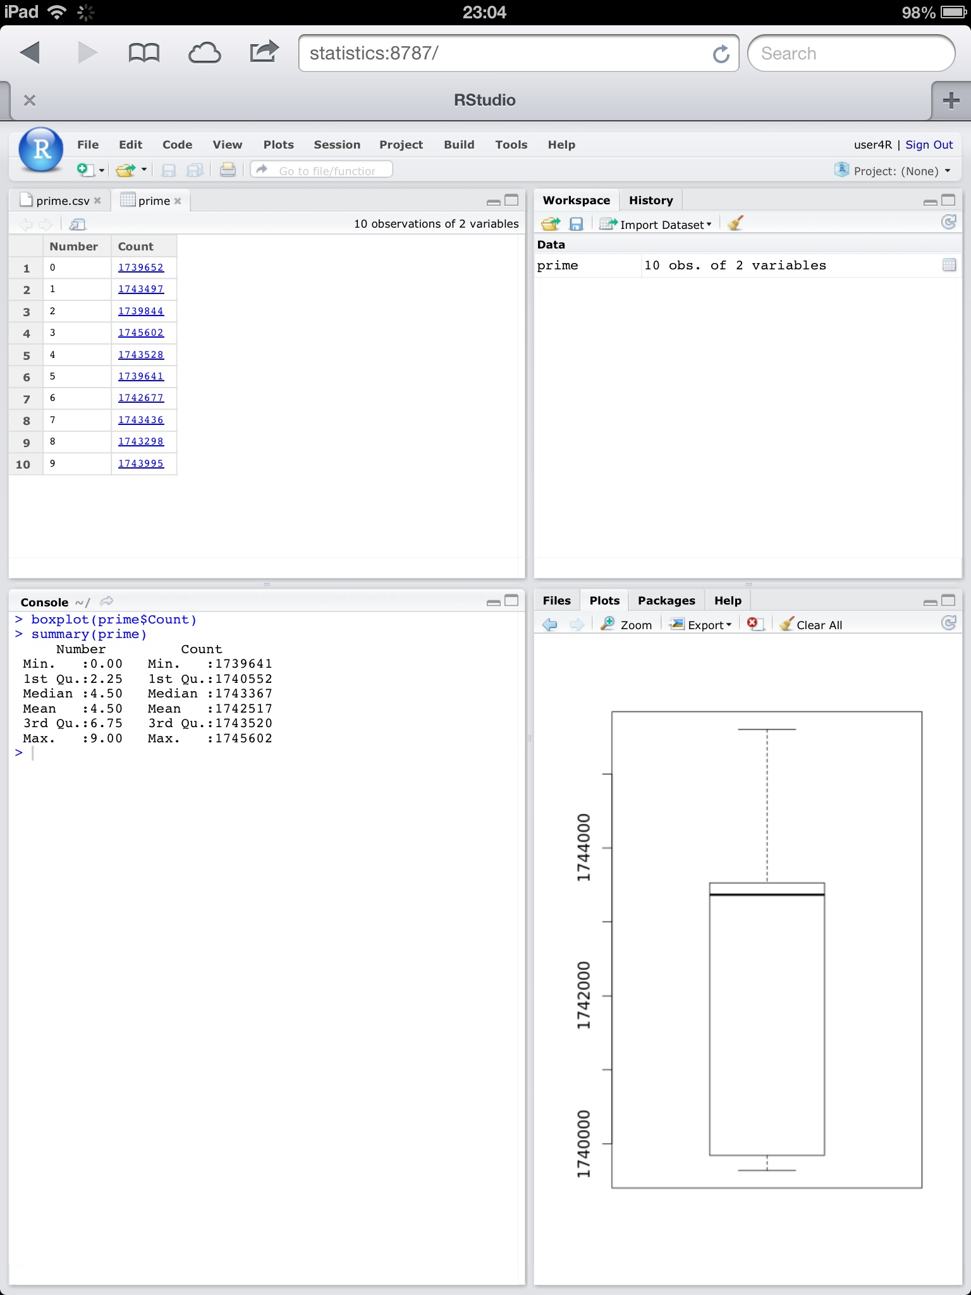Switch to the Files tab
Image resolution: width=971 pixels, height=1295 pixels.
pos(556,601)
